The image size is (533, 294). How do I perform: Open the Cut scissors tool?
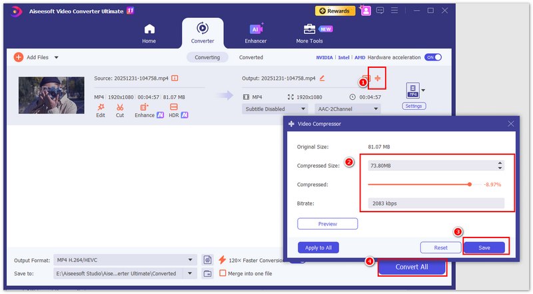click(x=120, y=110)
